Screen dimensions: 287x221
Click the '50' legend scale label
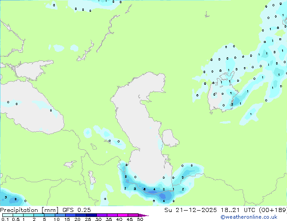[140, 219]
